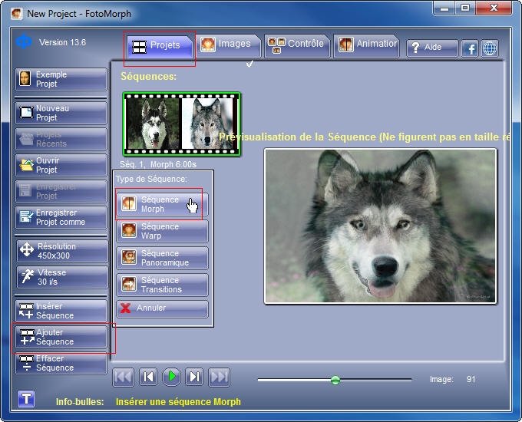This screenshot has width=522, height=422.
Task: Click the wolf preview image
Action: tap(380, 226)
